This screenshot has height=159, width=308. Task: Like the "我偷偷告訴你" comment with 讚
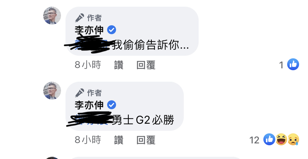(x=119, y=65)
